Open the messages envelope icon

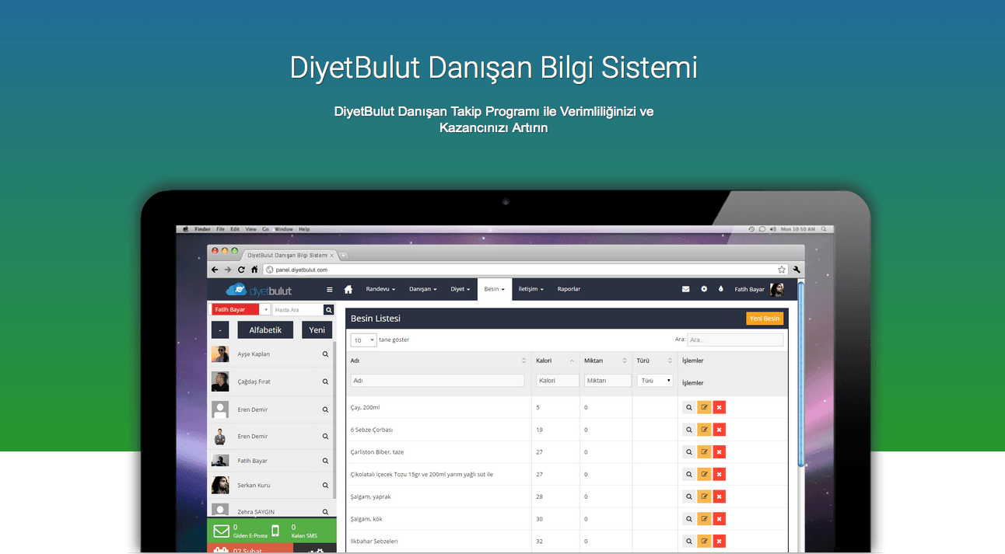pos(685,288)
